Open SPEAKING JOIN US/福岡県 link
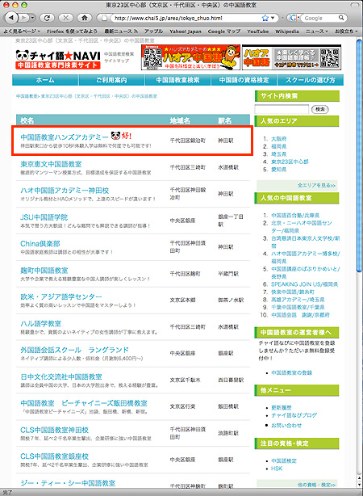 (305, 284)
